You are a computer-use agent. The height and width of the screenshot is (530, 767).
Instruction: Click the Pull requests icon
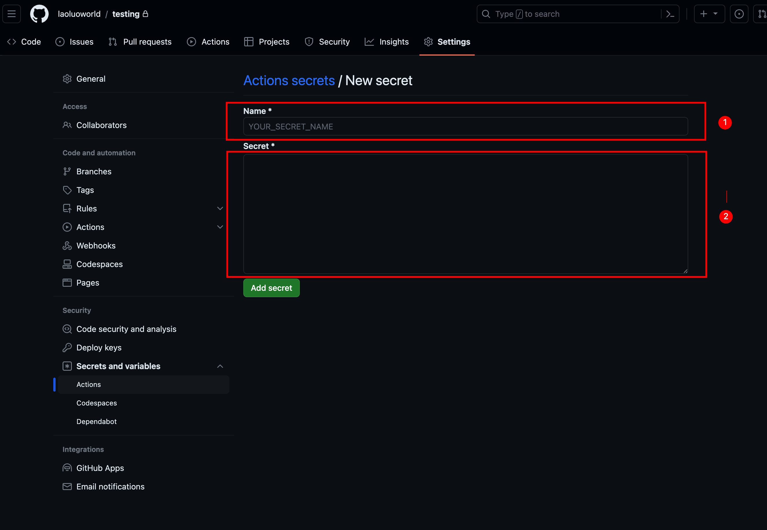tap(113, 41)
